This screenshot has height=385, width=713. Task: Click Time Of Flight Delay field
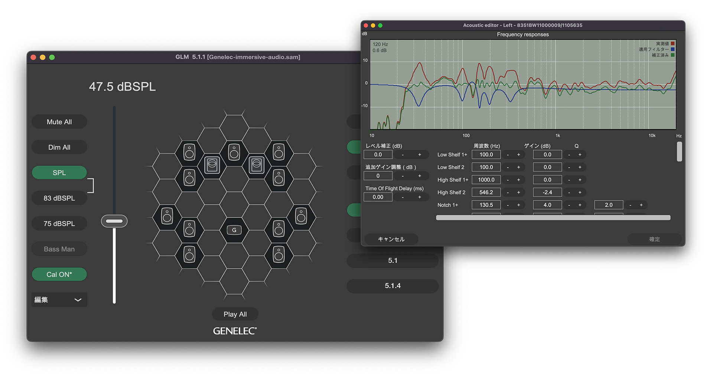(378, 197)
